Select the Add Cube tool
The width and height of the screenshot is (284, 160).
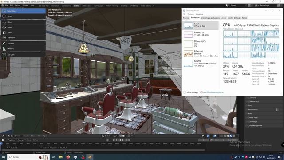pos(24,55)
